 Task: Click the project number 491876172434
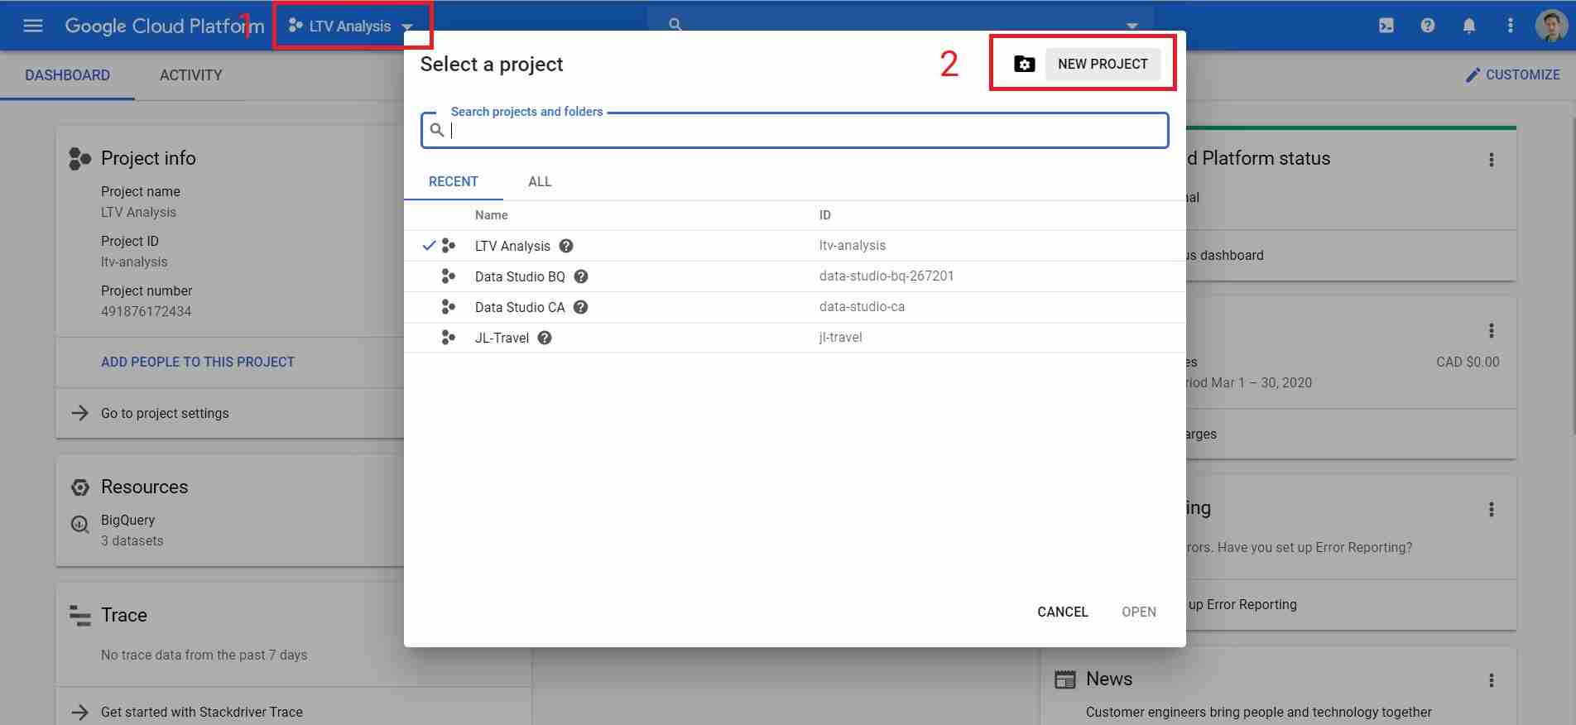click(147, 311)
